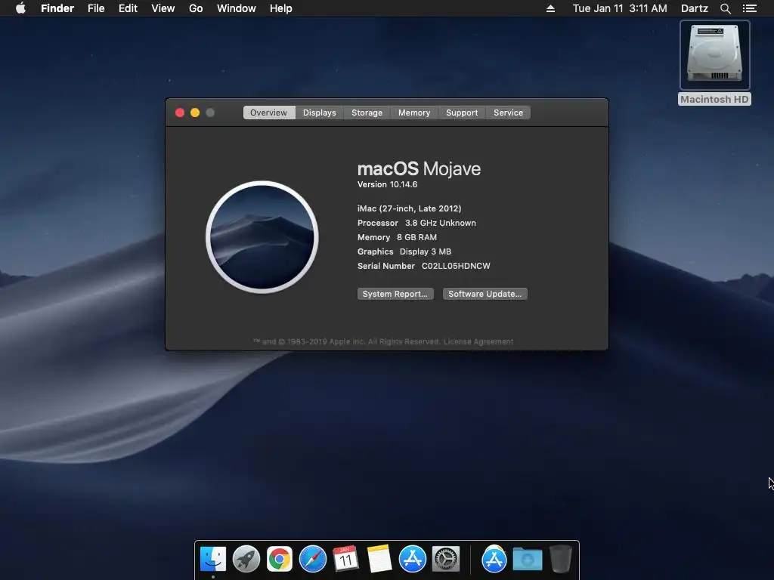Switch to the Support tab
Screen dimensions: 774x580
462,113
